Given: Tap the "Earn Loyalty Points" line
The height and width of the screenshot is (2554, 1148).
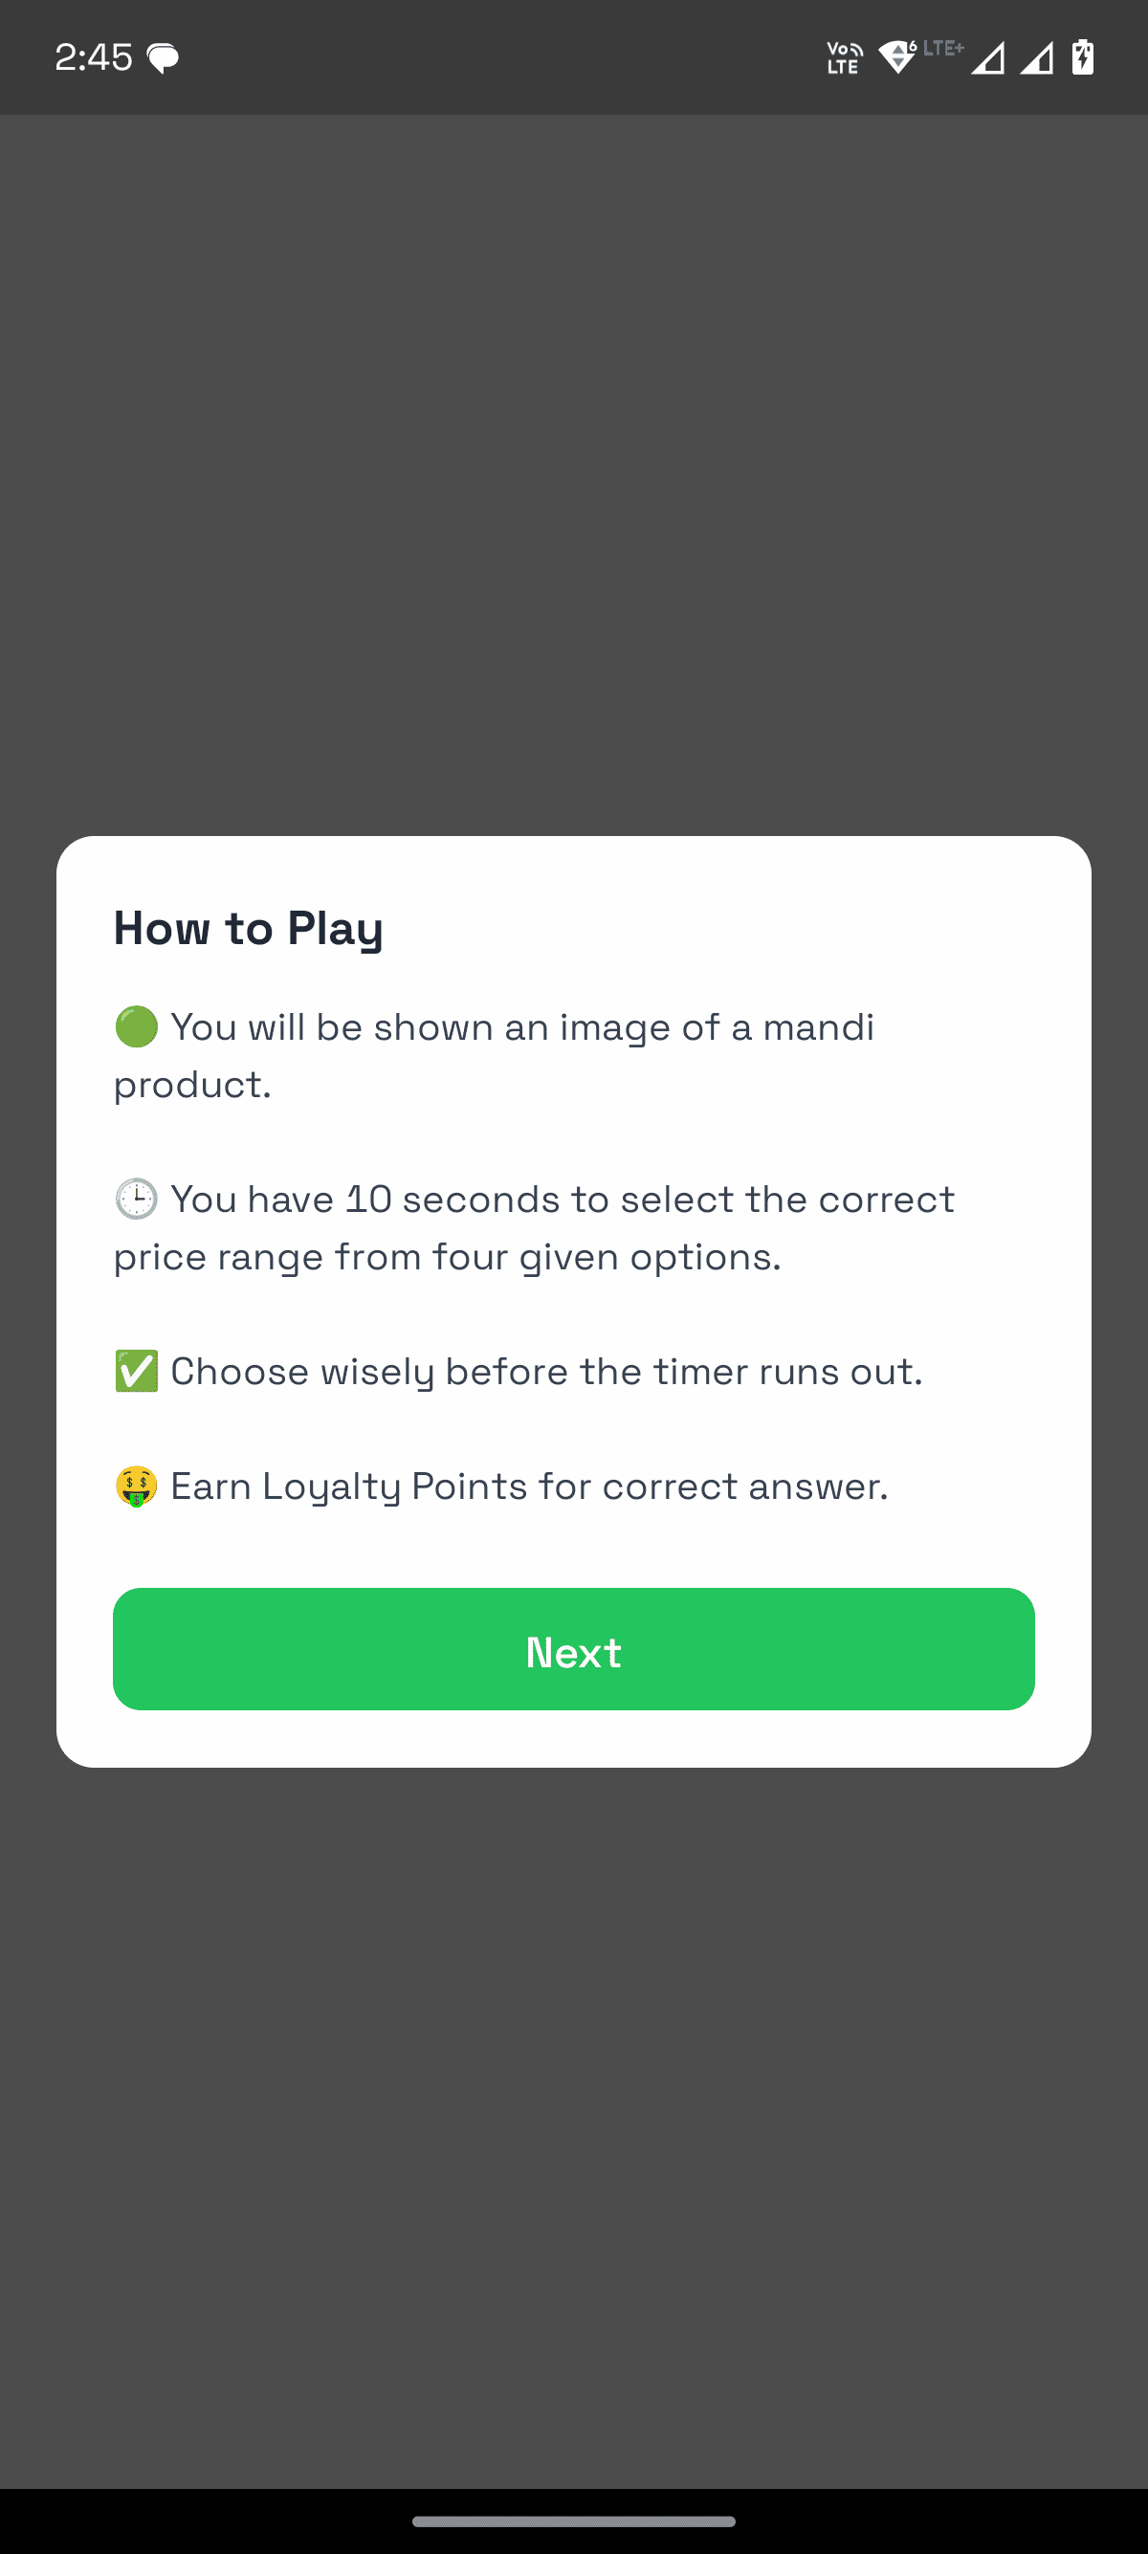Looking at the screenshot, I should tap(528, 1486).
